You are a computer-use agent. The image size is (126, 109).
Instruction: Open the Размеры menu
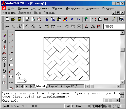pyautogui.click(x=108, y=8)
